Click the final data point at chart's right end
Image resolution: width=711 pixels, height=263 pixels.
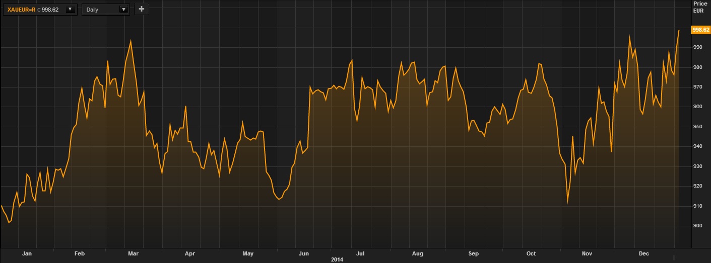click(679, 30)
